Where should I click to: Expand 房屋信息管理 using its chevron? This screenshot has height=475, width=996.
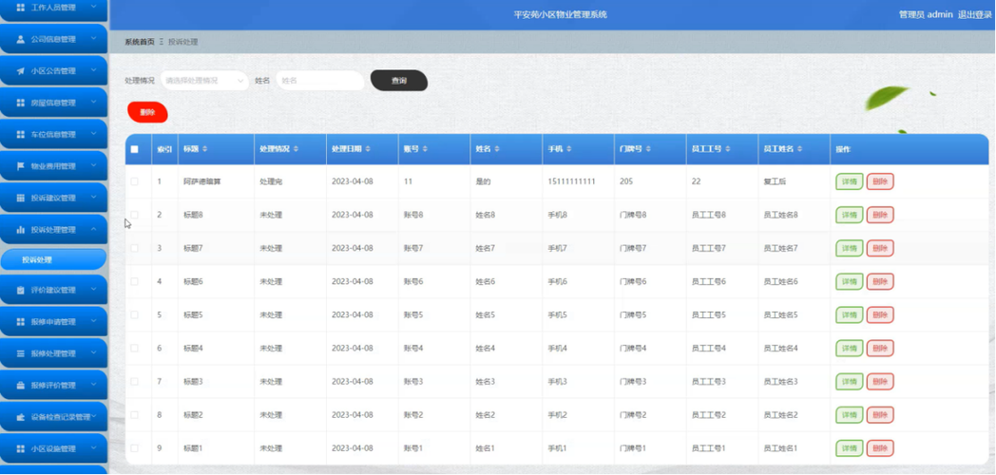(93, 103)
